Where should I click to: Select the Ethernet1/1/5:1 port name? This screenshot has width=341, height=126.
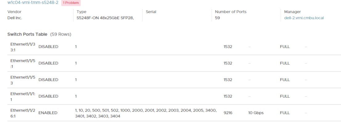coord(23,63)
